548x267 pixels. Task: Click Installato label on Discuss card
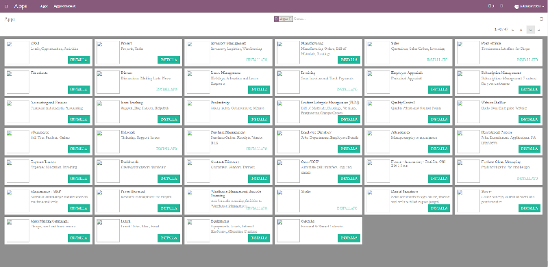point(166,90)
